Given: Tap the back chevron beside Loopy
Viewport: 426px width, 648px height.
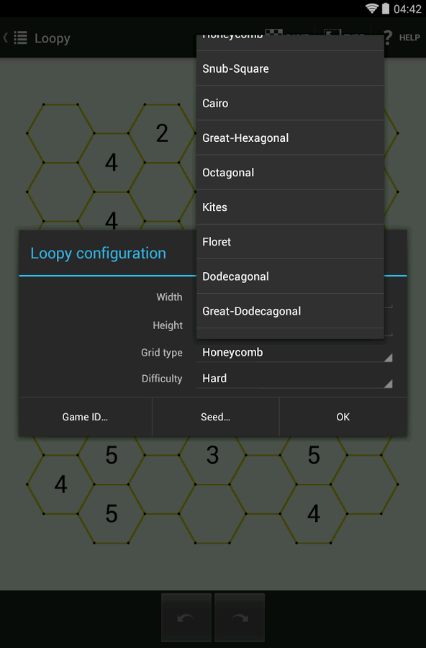Looking at the screenshot, I should tap(5, 37).
